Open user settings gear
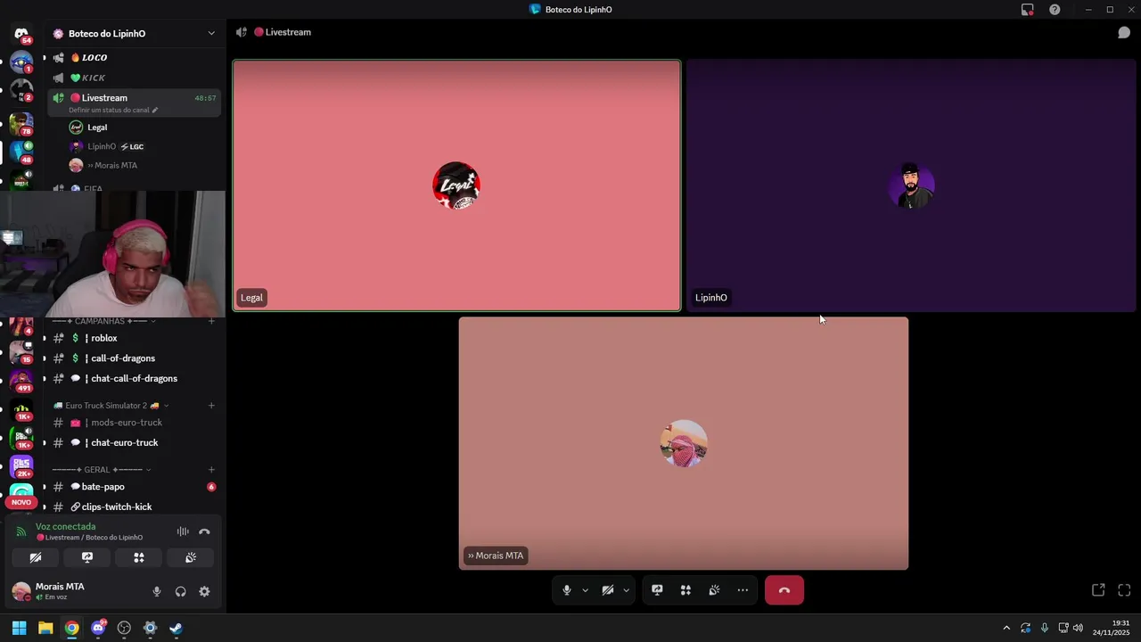1141x642 pixels. tap(204, 591)
